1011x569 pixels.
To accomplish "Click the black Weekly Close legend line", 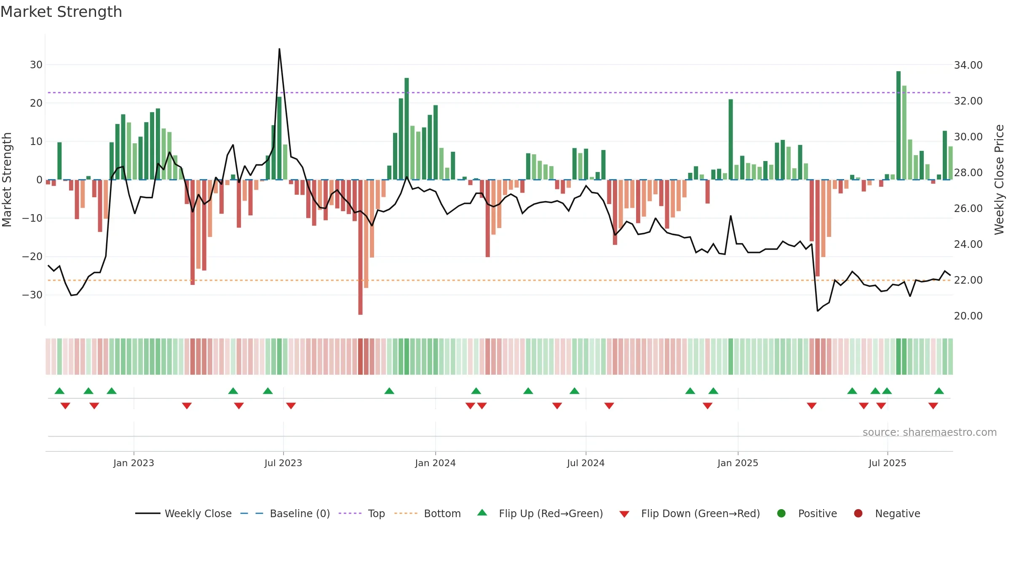I will point(148,513).
